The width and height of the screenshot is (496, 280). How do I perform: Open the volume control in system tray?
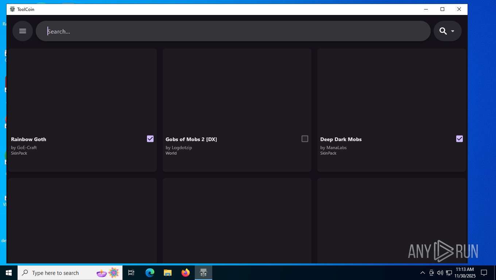440,273
